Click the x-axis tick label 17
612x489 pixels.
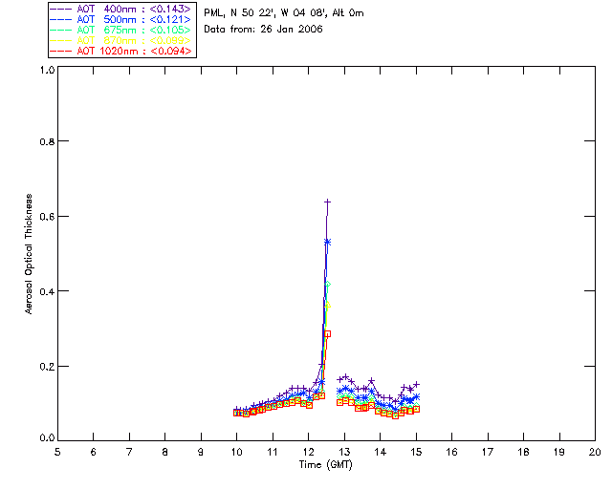point(488,452)
